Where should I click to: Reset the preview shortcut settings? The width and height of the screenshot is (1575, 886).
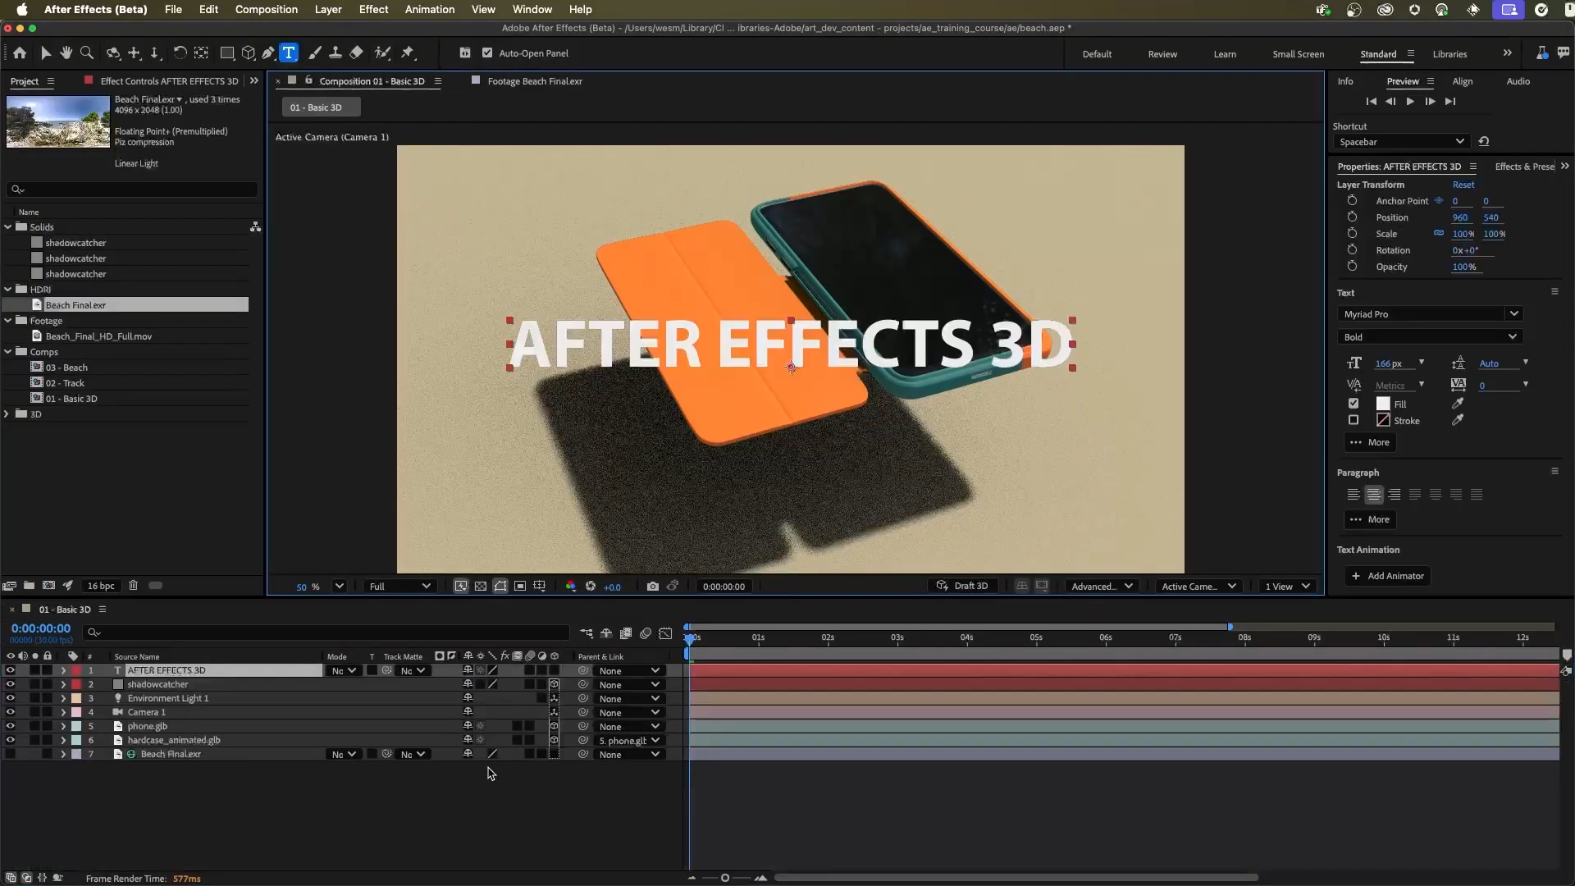(1484, 141)
